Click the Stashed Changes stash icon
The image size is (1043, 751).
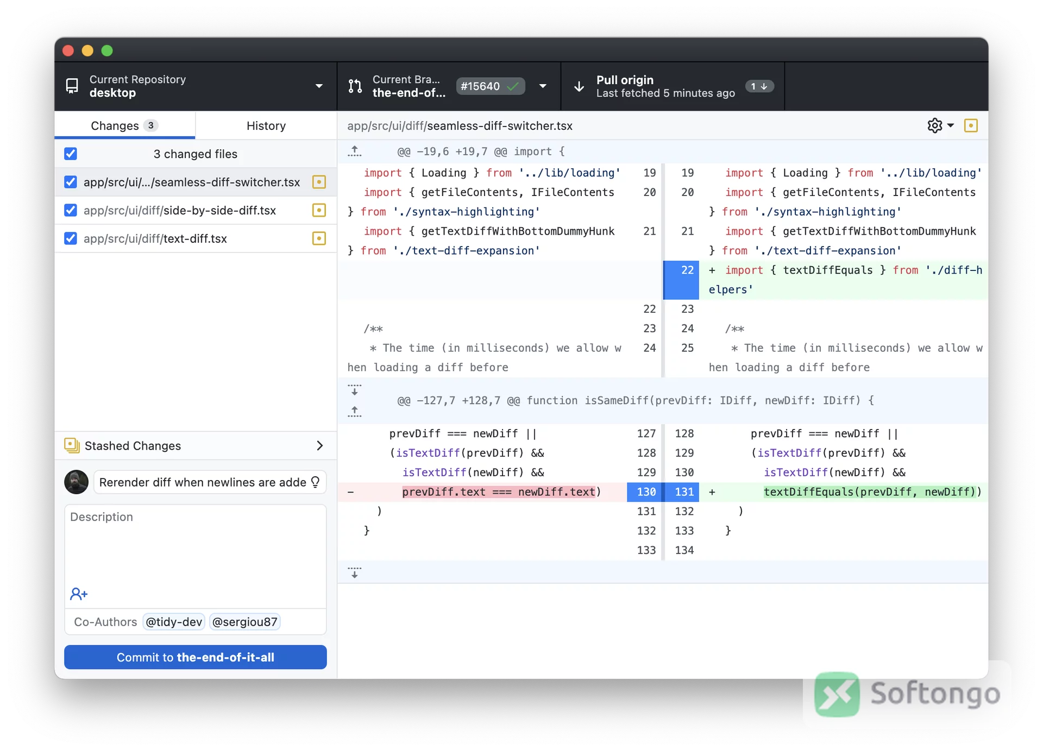72,445
